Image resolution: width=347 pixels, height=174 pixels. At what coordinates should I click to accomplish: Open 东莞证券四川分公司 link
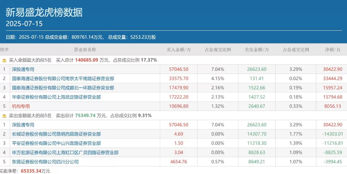point(45,161)
